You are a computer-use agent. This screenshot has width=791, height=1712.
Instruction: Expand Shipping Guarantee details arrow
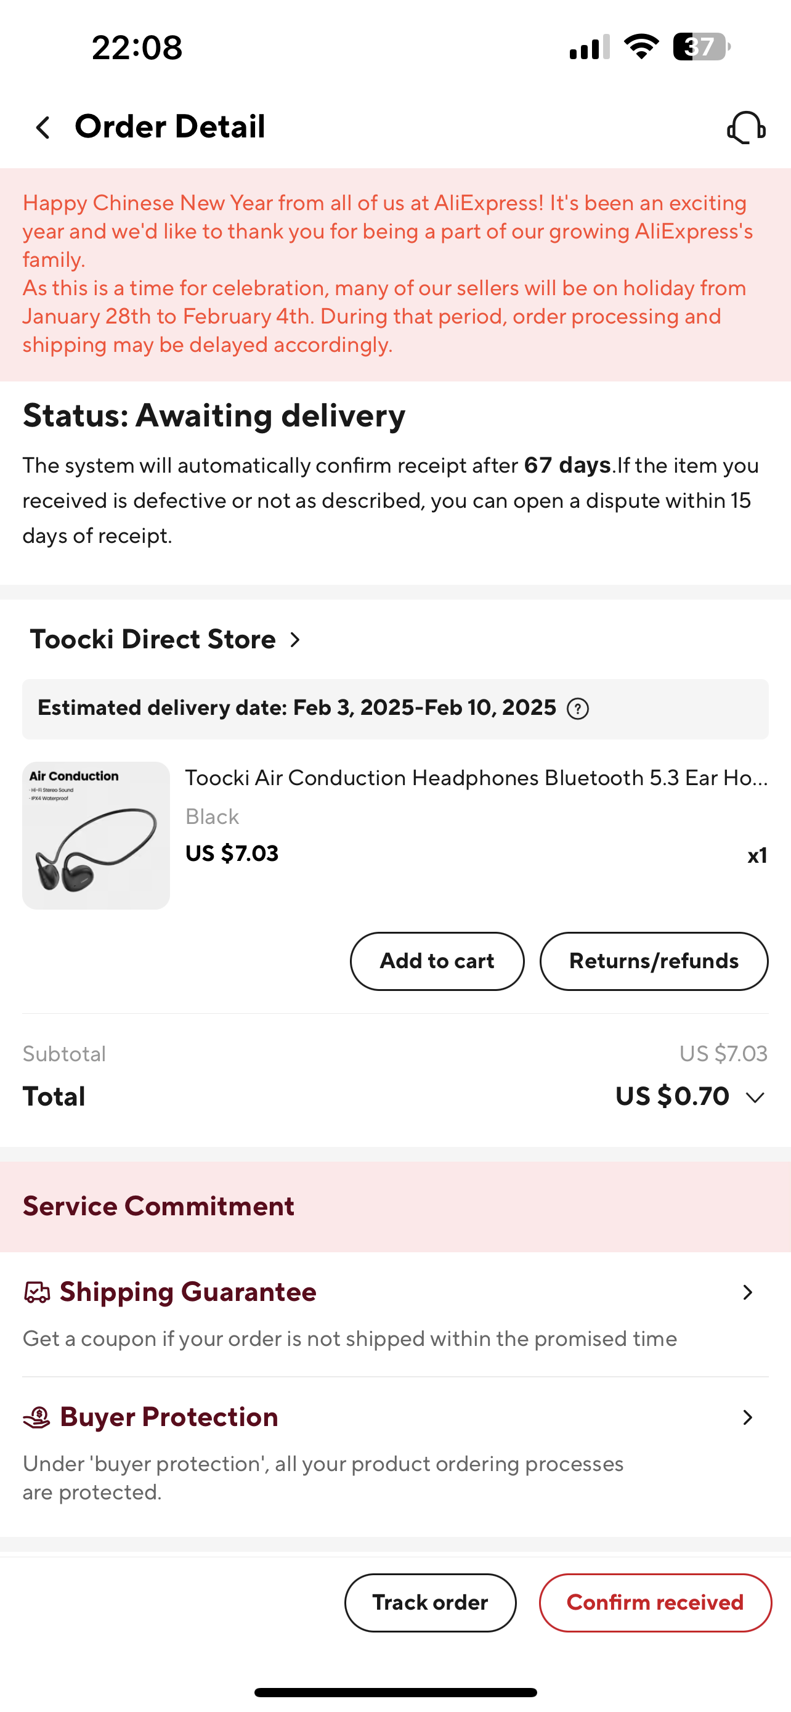tap(748, 1293)
